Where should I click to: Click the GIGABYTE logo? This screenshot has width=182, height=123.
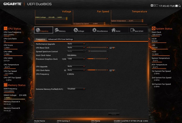pyautogui.click(x=13, y=4)
